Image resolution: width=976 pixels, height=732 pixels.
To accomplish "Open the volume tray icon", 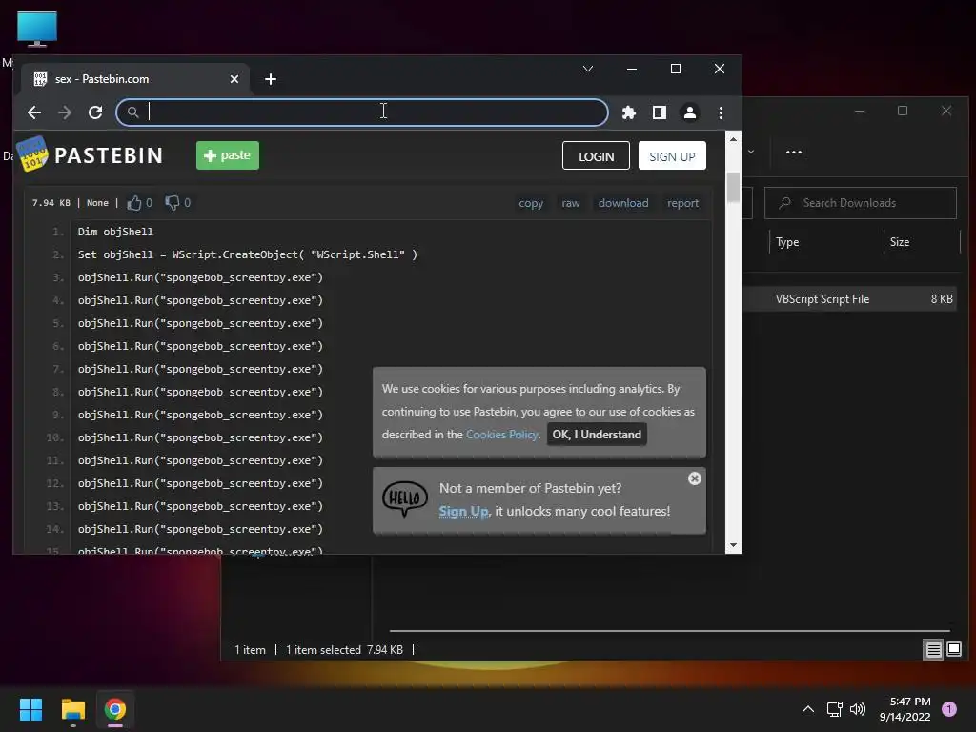I will [x=858, y=709].
